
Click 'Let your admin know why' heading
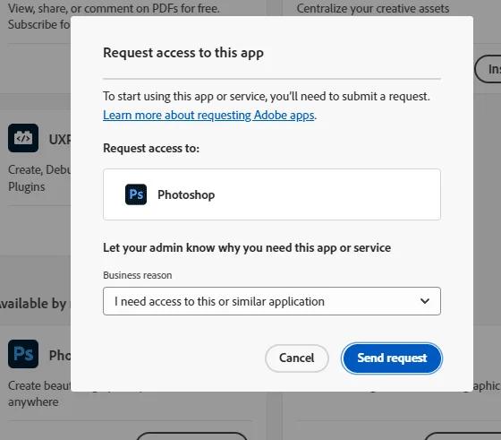[x=247, y=248]
